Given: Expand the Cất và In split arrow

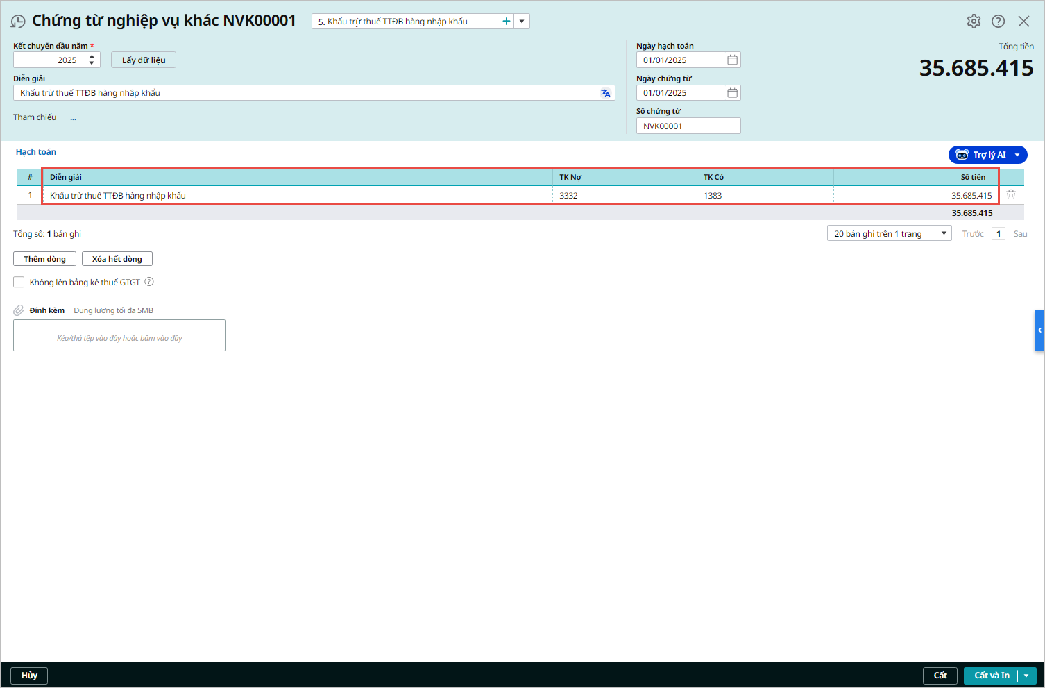Looking at the screenshot, I should coord(1027,676).
